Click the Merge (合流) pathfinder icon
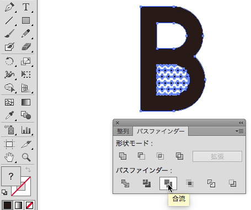251x210 pixels. click(168, 183)
